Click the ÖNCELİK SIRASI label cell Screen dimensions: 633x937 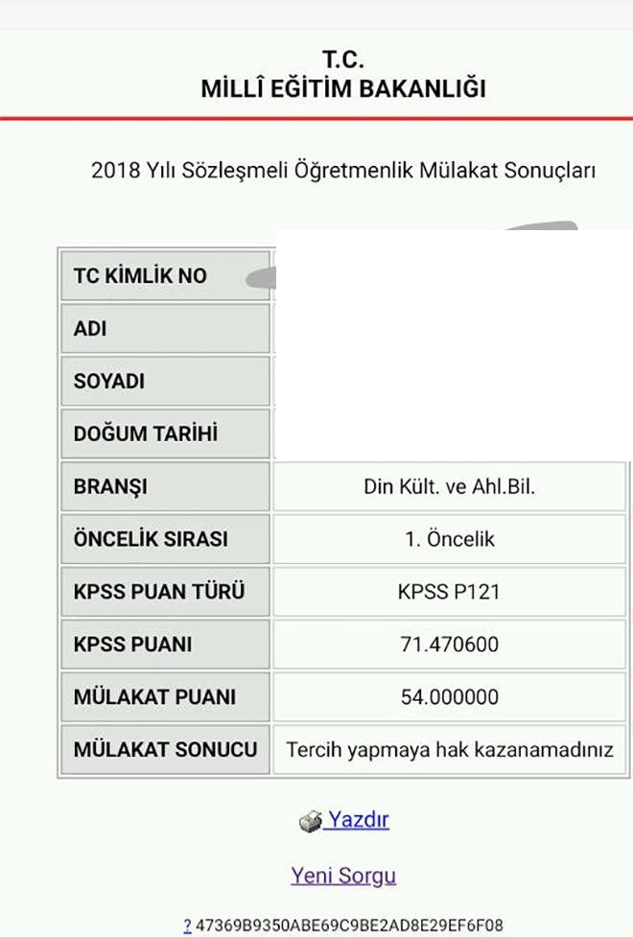tap(166, 538)
